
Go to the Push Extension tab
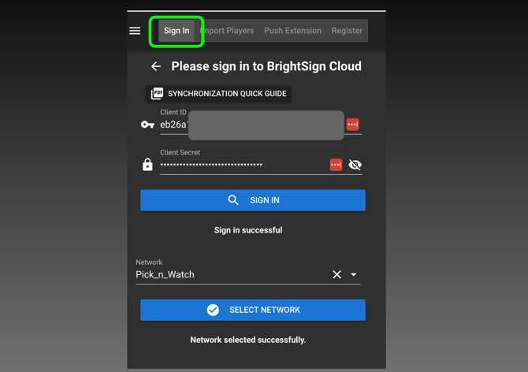tap(292, 31)
